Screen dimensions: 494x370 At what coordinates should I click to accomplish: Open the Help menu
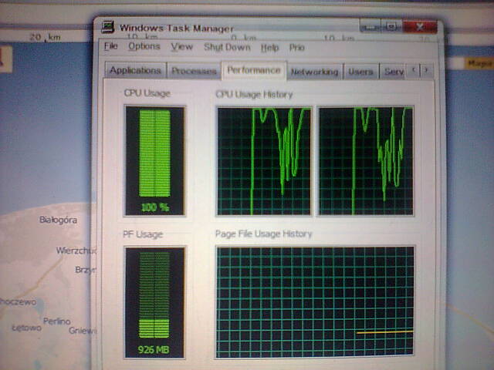[269, 48]
